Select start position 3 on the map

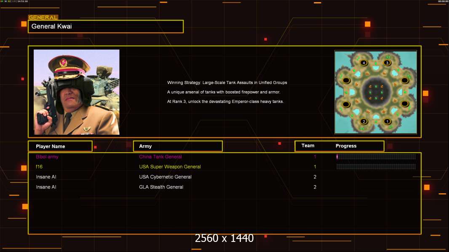point(387,63)
